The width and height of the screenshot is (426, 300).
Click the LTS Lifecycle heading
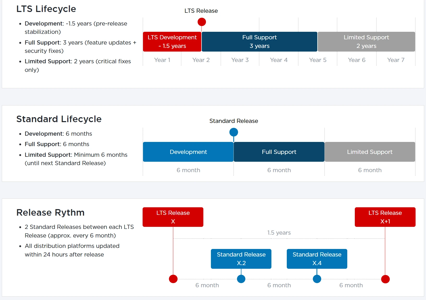click(46, 9)
